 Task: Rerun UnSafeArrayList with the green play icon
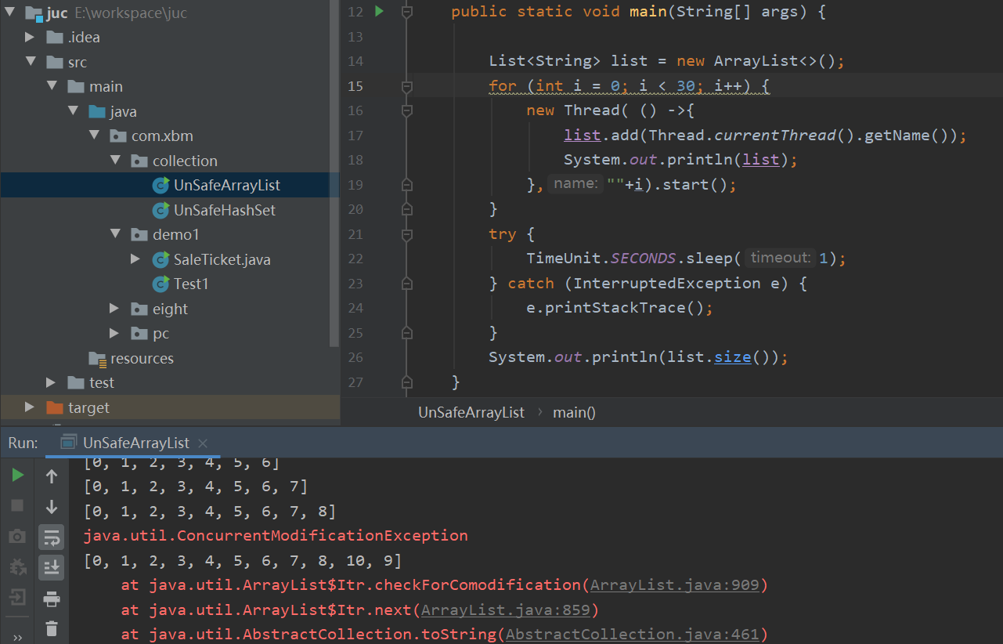tap(17, 476)
